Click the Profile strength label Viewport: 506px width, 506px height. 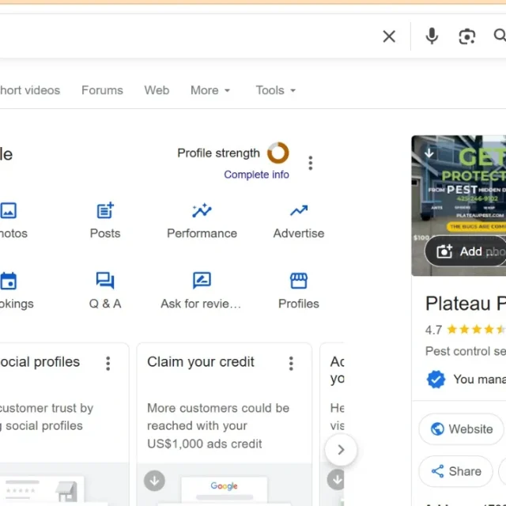tap(218, 153)
